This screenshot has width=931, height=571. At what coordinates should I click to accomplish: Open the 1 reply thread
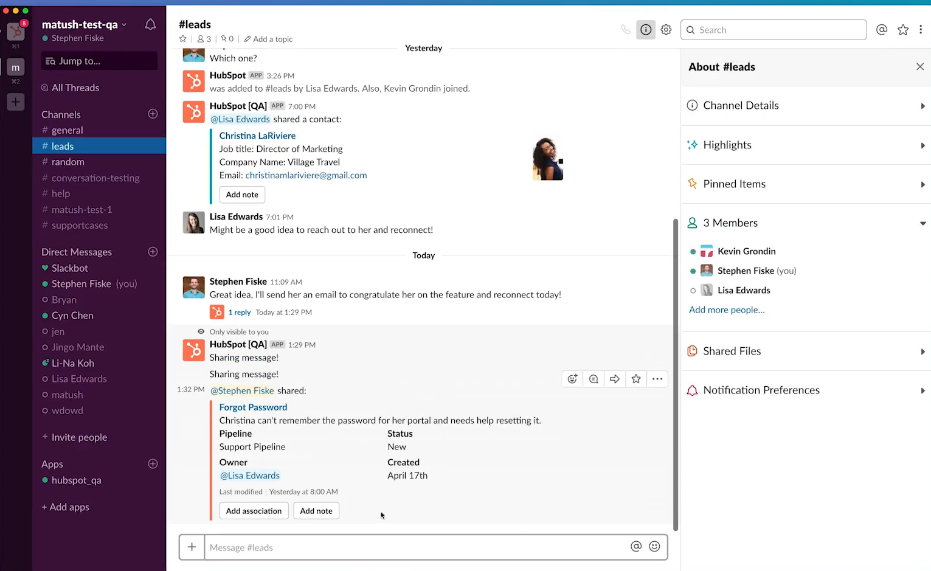[x=239, y=312]
